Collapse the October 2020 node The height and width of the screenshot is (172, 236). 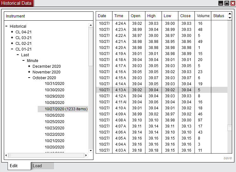(29, 78)
